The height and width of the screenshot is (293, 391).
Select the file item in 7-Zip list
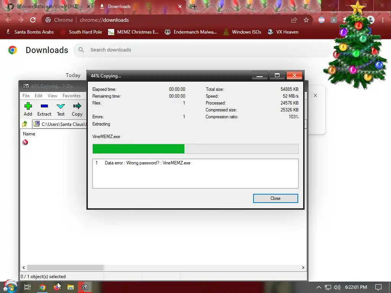point(25,142)
